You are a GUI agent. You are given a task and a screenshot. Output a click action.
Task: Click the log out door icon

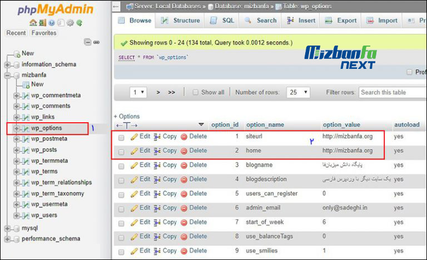point(42,23)
